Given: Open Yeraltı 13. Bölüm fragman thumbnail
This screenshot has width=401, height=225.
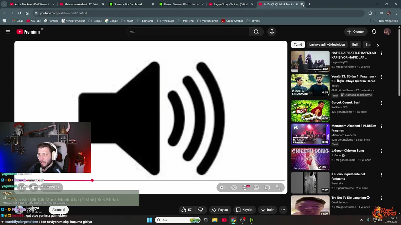Looking at the screenshot, I should 310,85.
